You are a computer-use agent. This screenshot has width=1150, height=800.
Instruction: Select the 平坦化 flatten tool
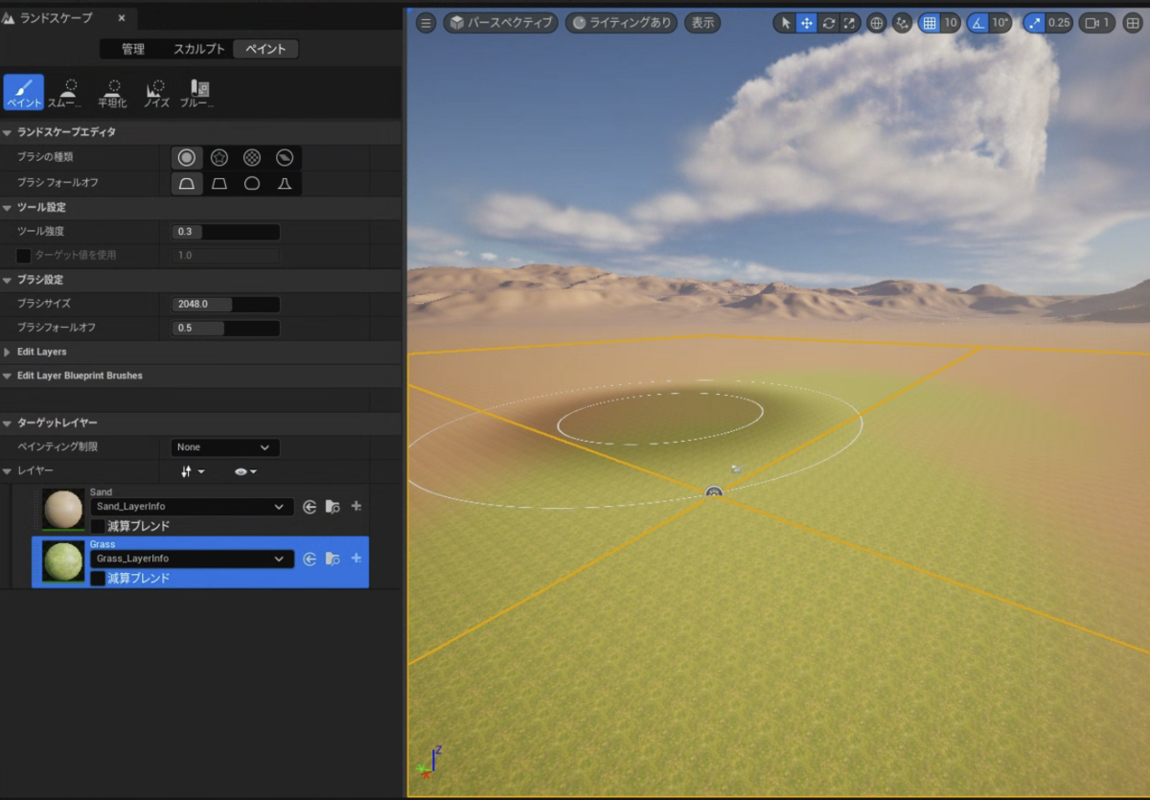[112, 93]
